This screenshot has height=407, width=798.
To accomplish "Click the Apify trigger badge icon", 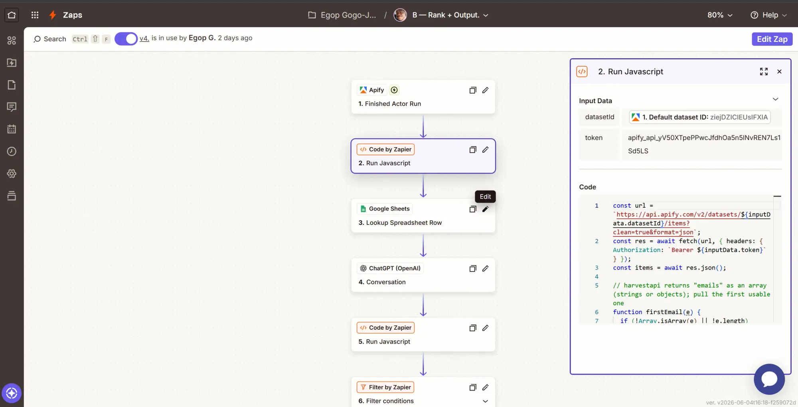I will pyautogui.click(x=394, y=90).
